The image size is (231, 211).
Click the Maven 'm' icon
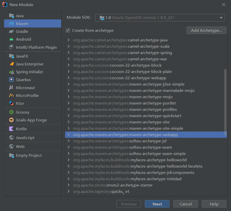click(11, 23)
